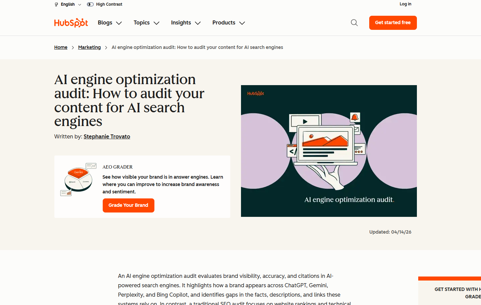481x305 pixels.
Task: Click the breadcrumb current article title text
Action: [x=197, y=47]
